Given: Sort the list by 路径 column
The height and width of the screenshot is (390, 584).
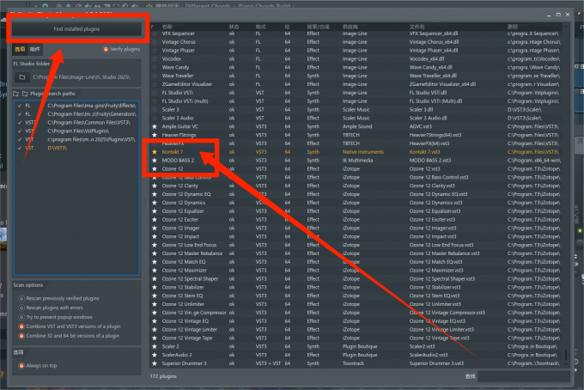Looking at the screenshot, I should point(513,27).
